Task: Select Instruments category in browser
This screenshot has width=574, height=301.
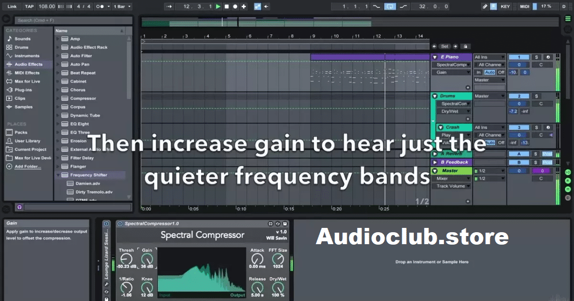Action: coord(27,56)
